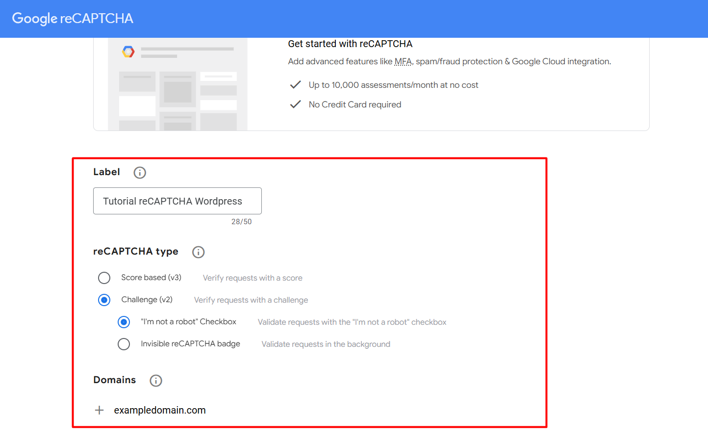Click inside the Label text field
This screenshot has height=442, width=708.
[177, 201]
